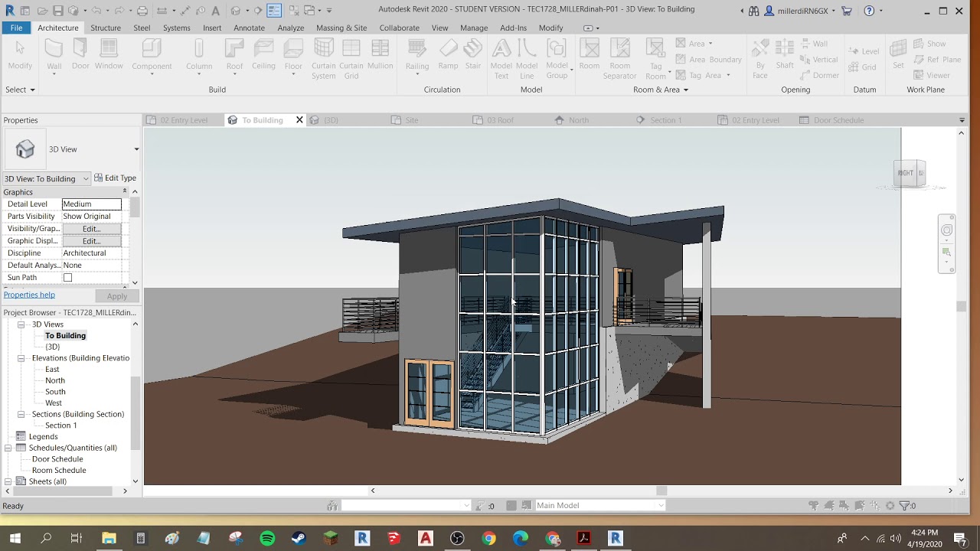
Task: Toggle Select Links in status bar
Action: pyautogui.click(x=814, y=506)
